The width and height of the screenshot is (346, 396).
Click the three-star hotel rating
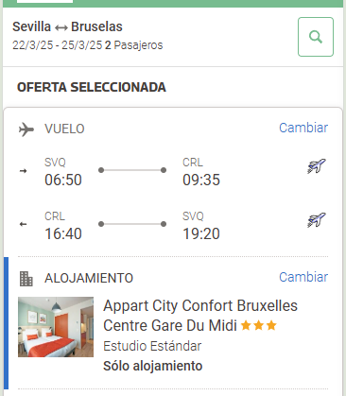259,325
